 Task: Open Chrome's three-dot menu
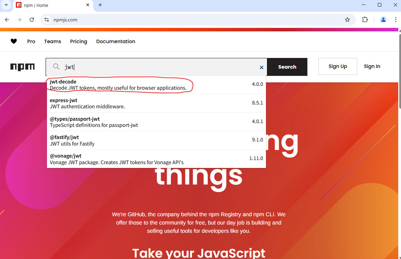coord(395,20)
